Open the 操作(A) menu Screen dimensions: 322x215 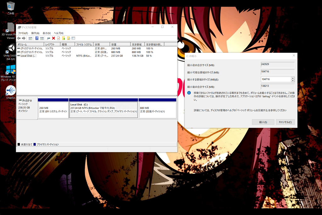point(35,33)
